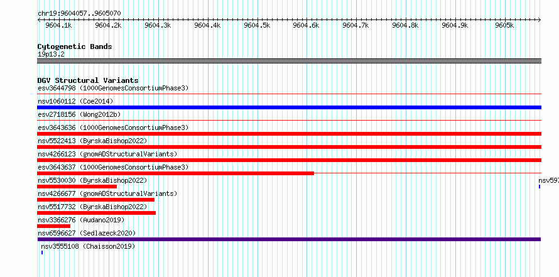Select the red nsv4266123 variant bar
The height and width of the screenshot is (277, 559).
click(289, 160)
